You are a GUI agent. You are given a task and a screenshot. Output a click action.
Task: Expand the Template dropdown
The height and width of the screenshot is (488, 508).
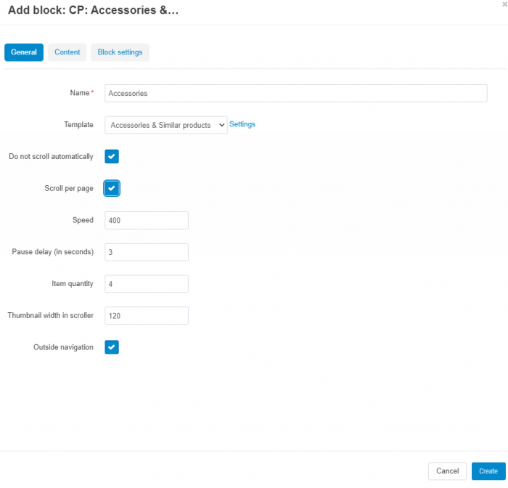point(166,125)
